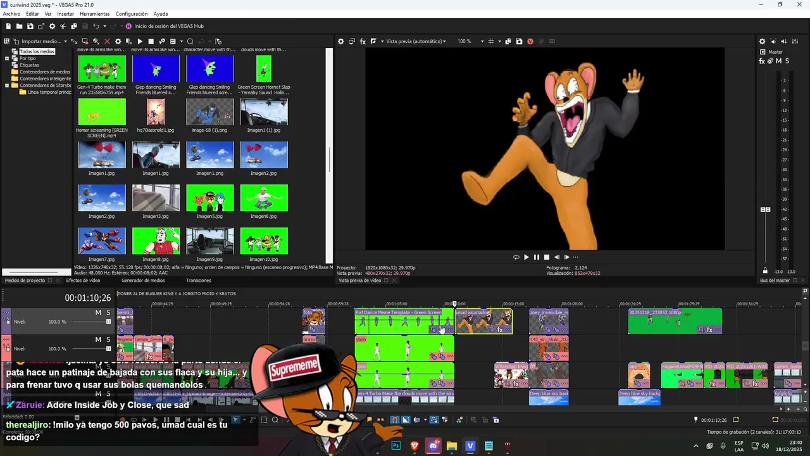The image size is (810, 456).
Task: Save snapshot to file icon in preview
Action: [519, 41]
